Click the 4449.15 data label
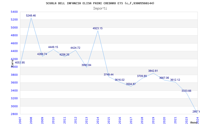Screen dimensions: 200x125 (53, 47)
